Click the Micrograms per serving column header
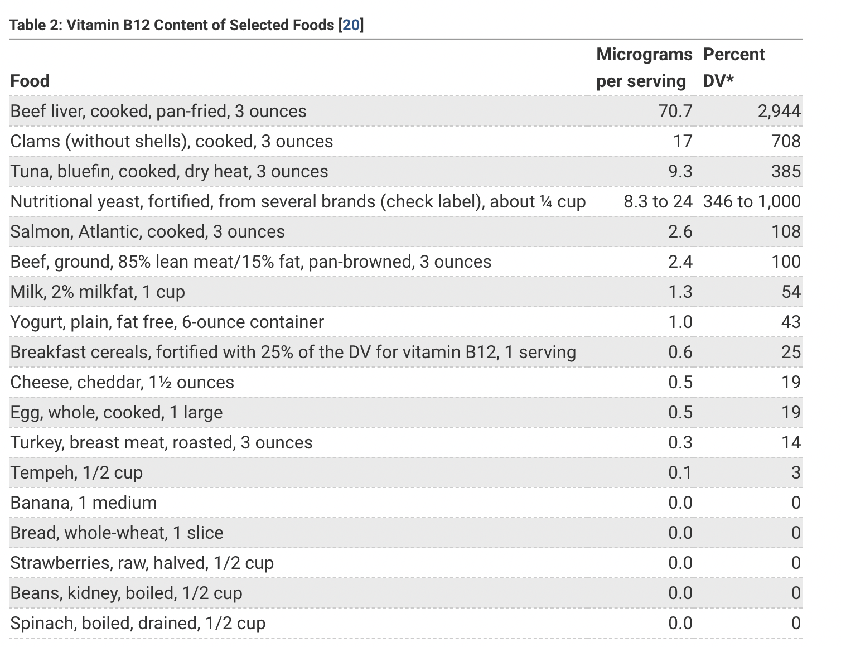Screen dimensions: 841x647 tap(644, 67)
